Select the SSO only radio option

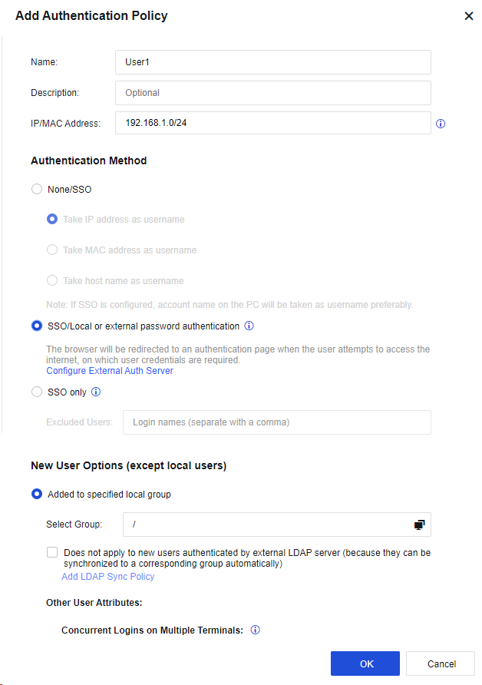tap(37, 392)
